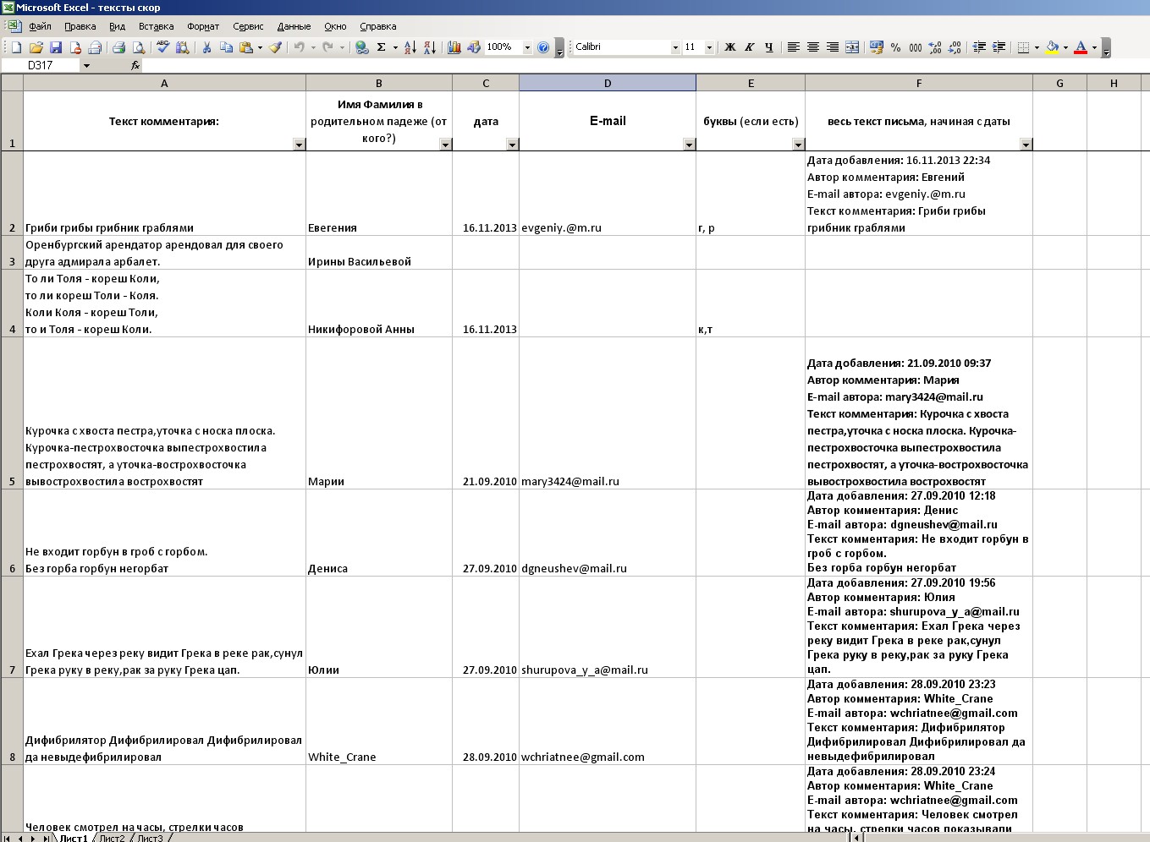Align text to the left
This screenshot has height=842, width=1150.
[793, 47]
